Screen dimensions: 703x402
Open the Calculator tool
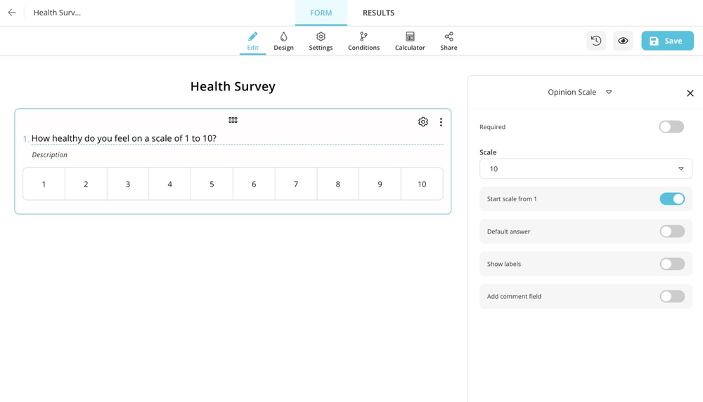click(410, 41)
